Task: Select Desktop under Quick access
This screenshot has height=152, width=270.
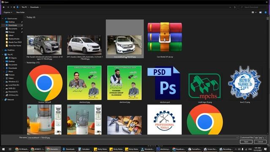Action: coord(11,22)
